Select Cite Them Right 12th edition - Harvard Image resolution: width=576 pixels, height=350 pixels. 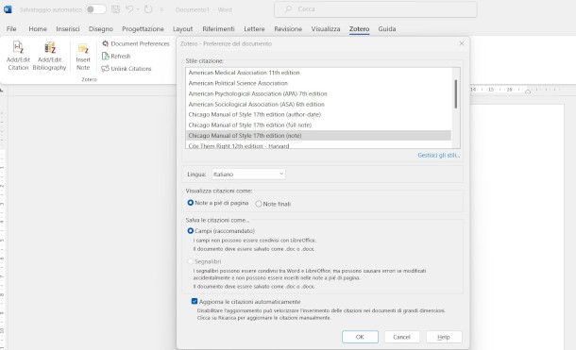point(318,145)
